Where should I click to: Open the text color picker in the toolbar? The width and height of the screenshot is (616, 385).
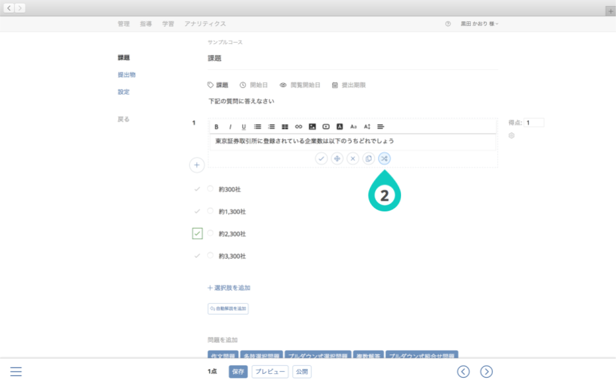click(x=339, y=126)
